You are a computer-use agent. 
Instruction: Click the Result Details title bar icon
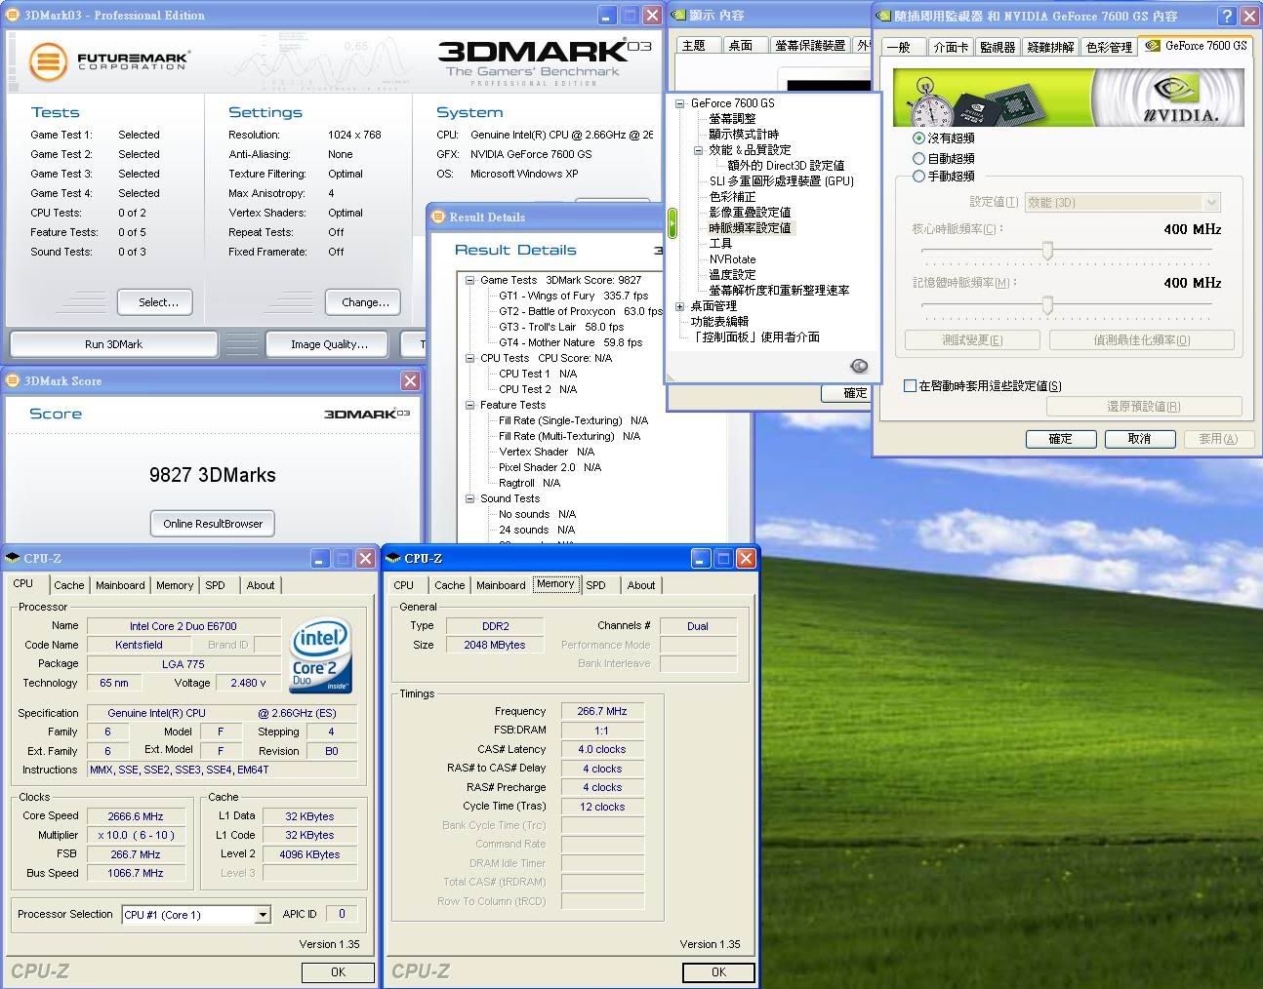click(438, 217)
